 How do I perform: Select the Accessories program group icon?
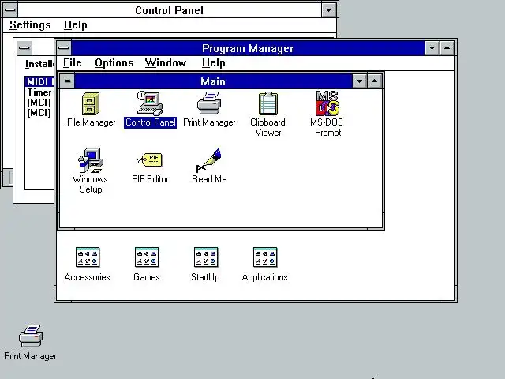(x=88, y=265)
